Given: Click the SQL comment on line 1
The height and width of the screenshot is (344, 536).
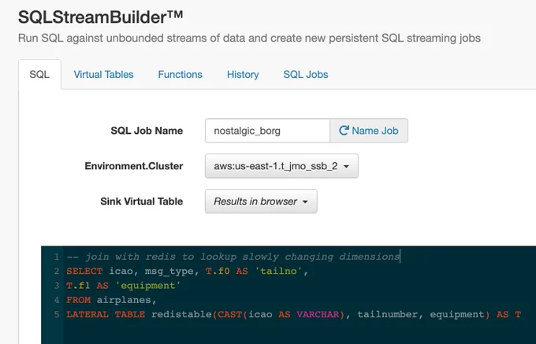Looking at the screenshot, I should point(233,257).
